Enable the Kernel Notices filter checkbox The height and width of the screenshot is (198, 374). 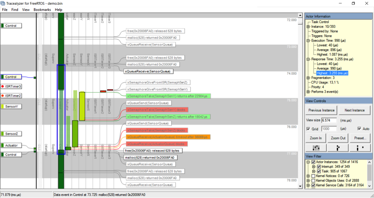(313, 176)
